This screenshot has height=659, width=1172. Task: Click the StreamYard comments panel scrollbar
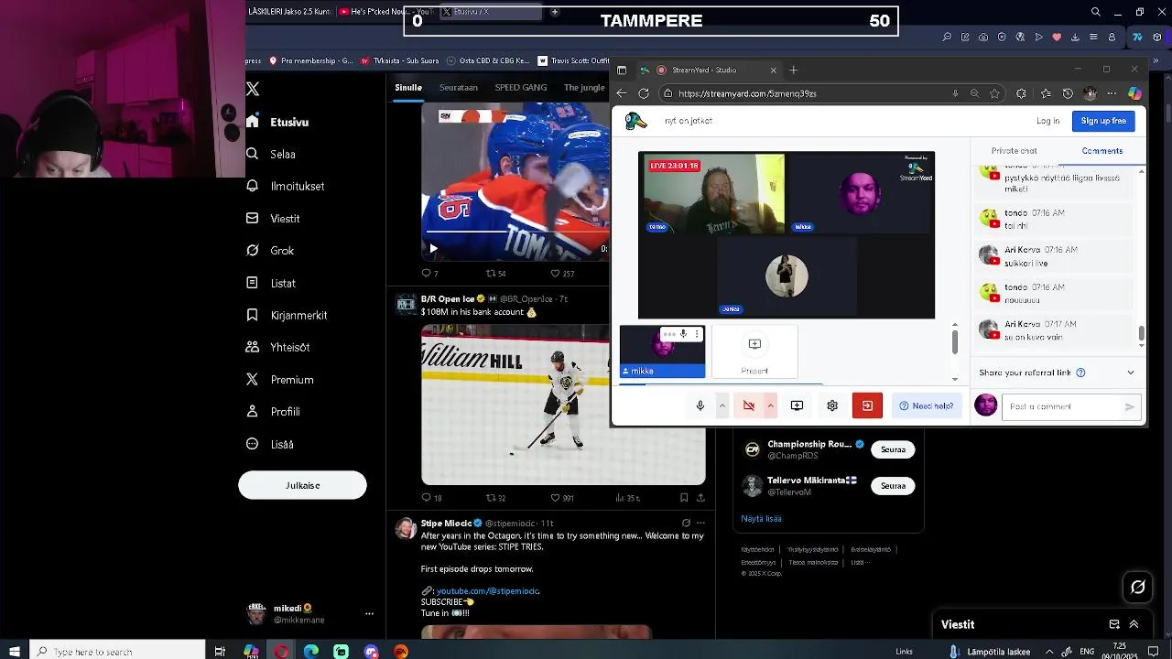click(1141, 335)
